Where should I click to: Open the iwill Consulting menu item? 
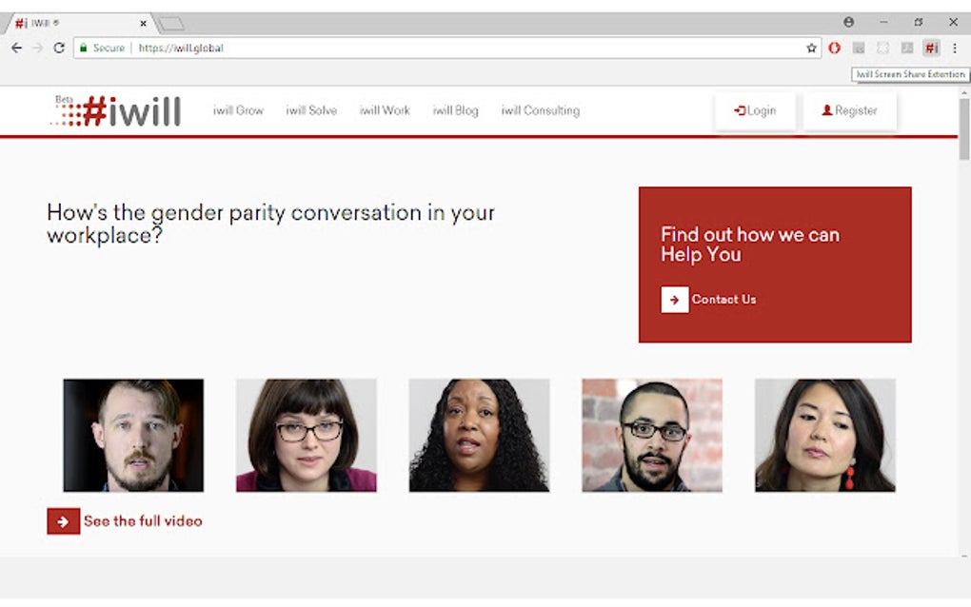(x=540, y=110)
